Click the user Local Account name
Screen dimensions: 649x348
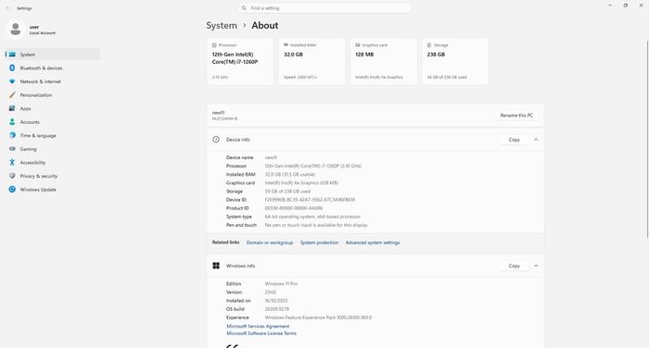coord(43,31)
